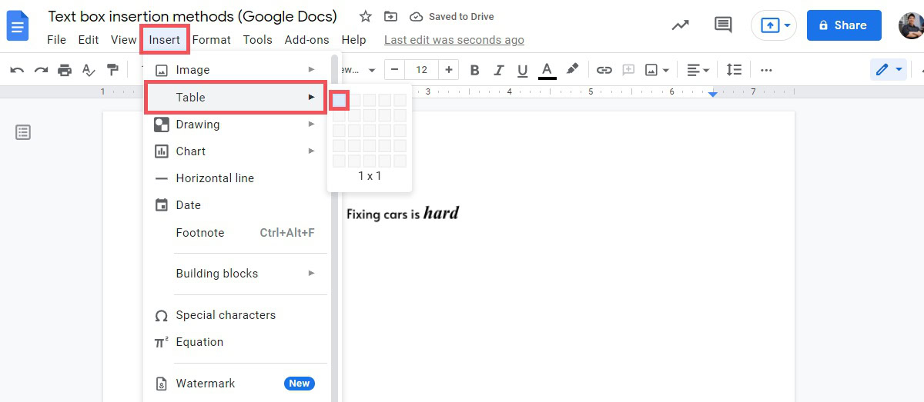Toggle bold formatting
Screen dimensions: 924x402
click(474, 70)
